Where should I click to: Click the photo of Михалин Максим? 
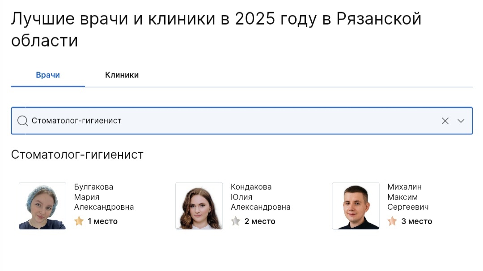pyautogui.click(x=356, y=206)
